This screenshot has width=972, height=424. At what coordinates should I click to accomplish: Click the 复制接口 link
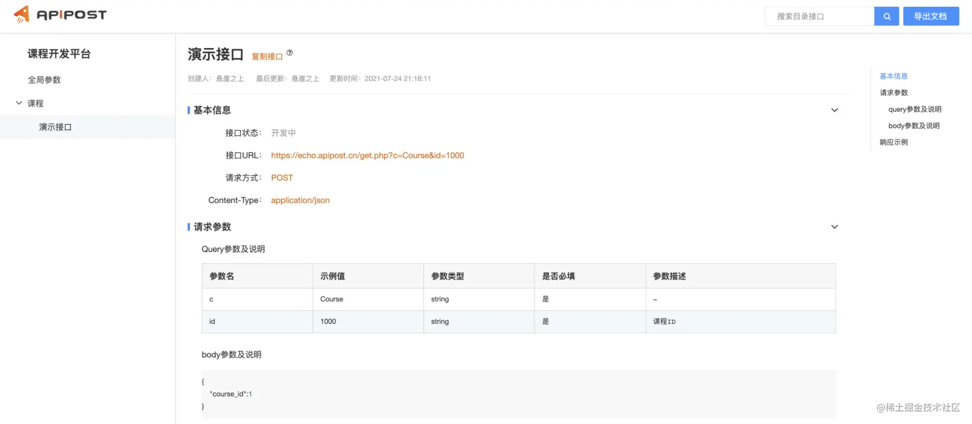tap(267, 56)
